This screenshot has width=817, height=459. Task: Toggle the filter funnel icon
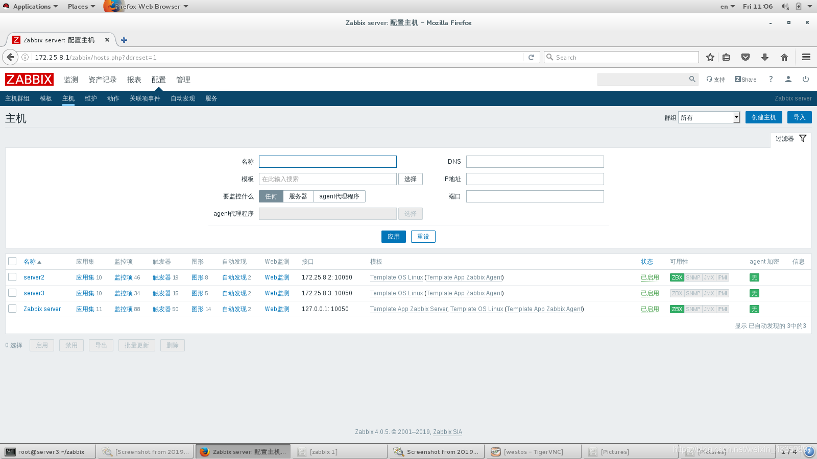(803, 138)
